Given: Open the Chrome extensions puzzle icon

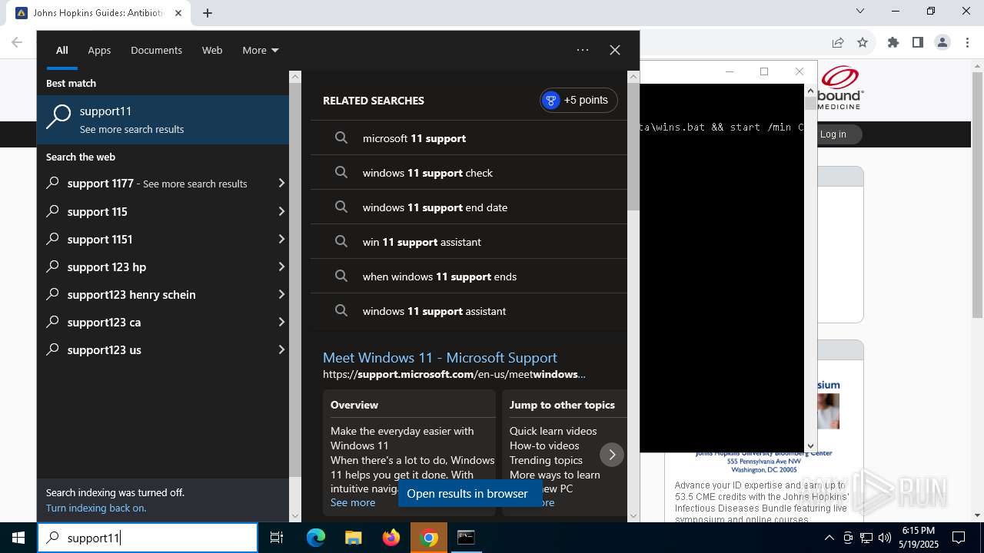Looking at the screenshot, I should [893, 42].
